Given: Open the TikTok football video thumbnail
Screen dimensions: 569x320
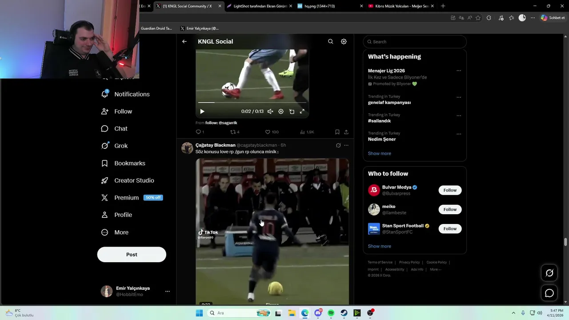Looking at the screenshot, I should coord(272,231).
